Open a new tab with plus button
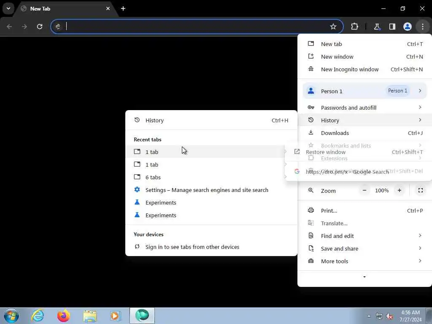The height and width of the screenshot is (324, 432). click(123, 8)
